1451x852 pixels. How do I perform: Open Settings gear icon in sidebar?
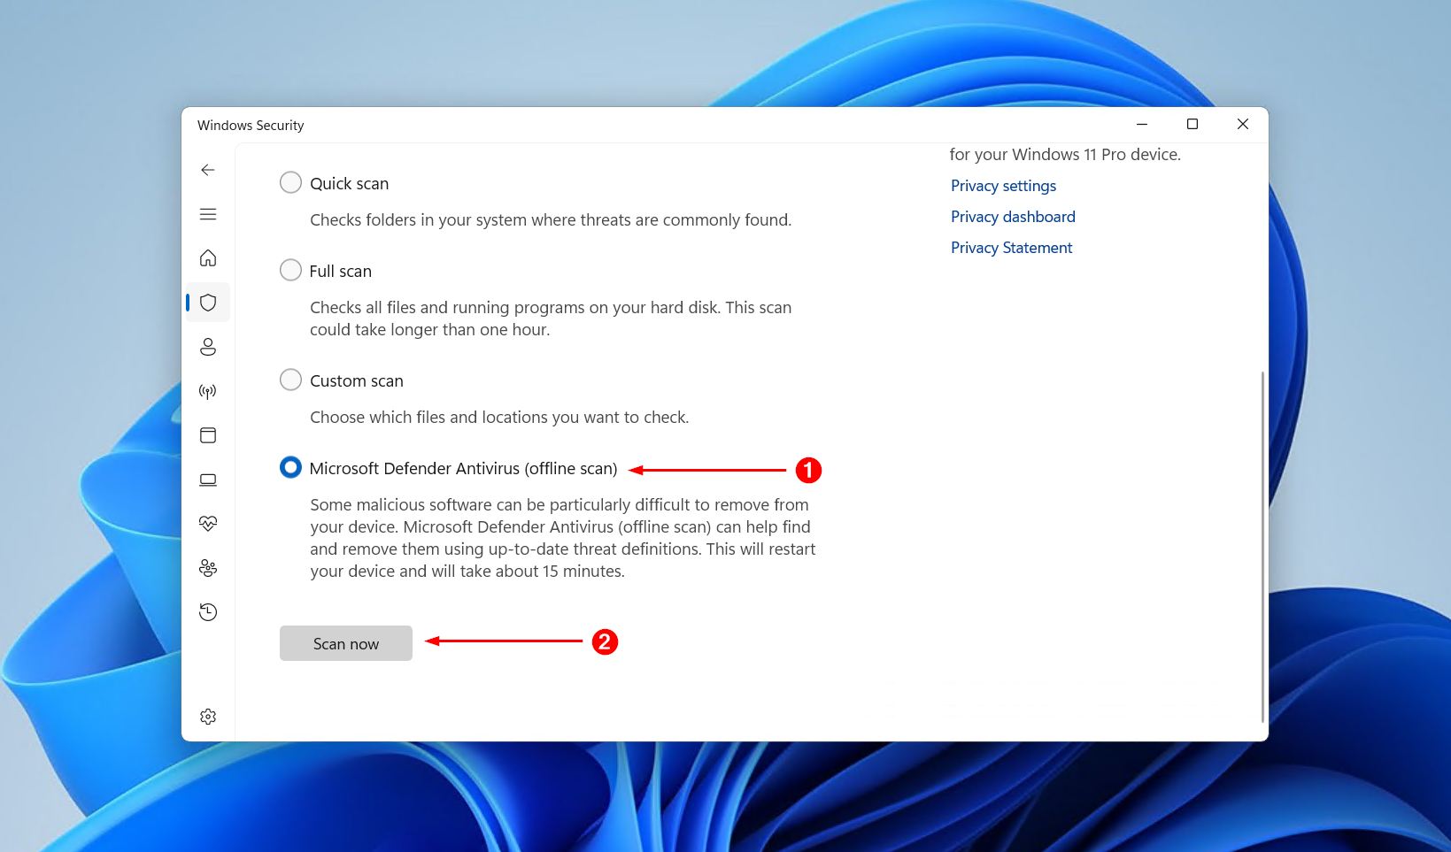pyautogui.click(x=208, y=717)
